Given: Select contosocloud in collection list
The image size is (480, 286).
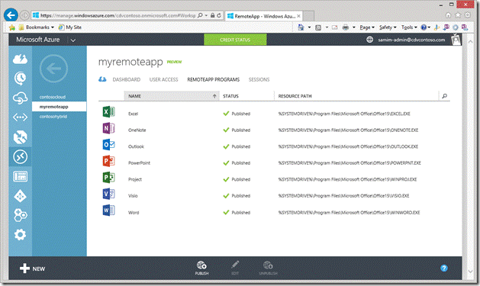Looking at the screenshot, I should tap(53, 97).
